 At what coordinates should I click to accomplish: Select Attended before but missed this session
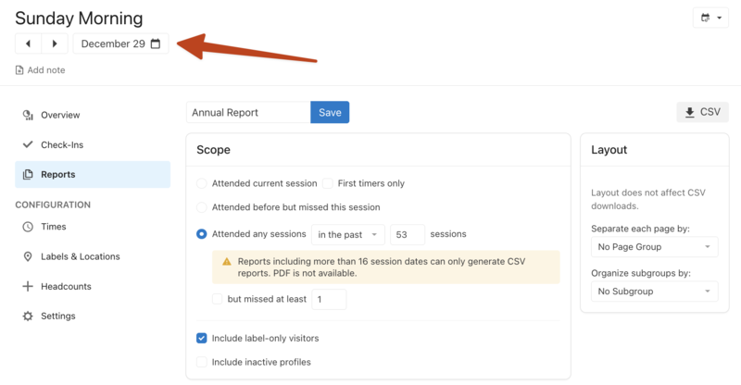(x=202, y=207)
